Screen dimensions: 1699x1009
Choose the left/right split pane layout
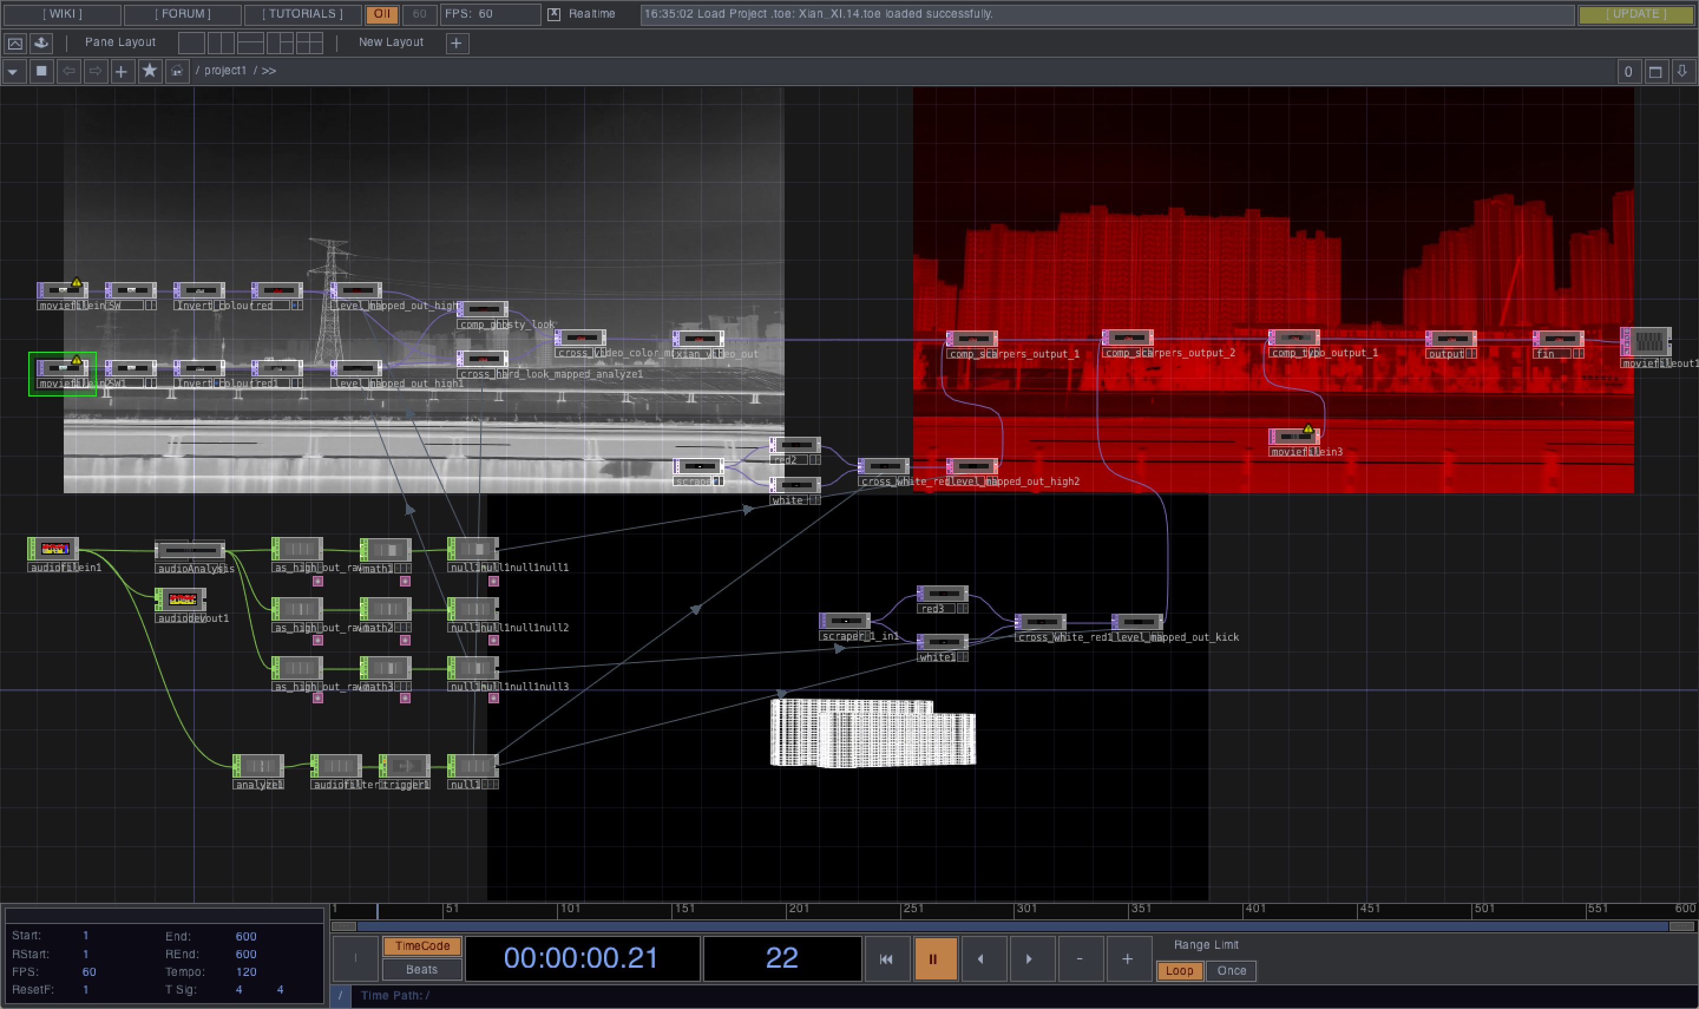[x=221, y=43]
